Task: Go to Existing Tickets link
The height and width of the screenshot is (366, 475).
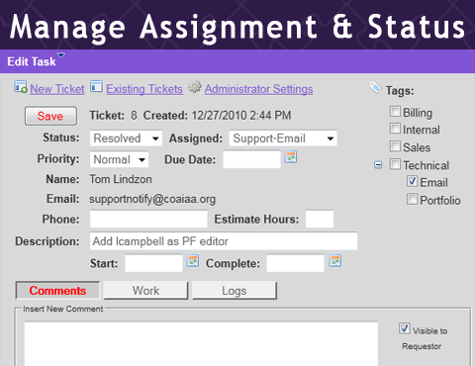Action: [144, 89]
